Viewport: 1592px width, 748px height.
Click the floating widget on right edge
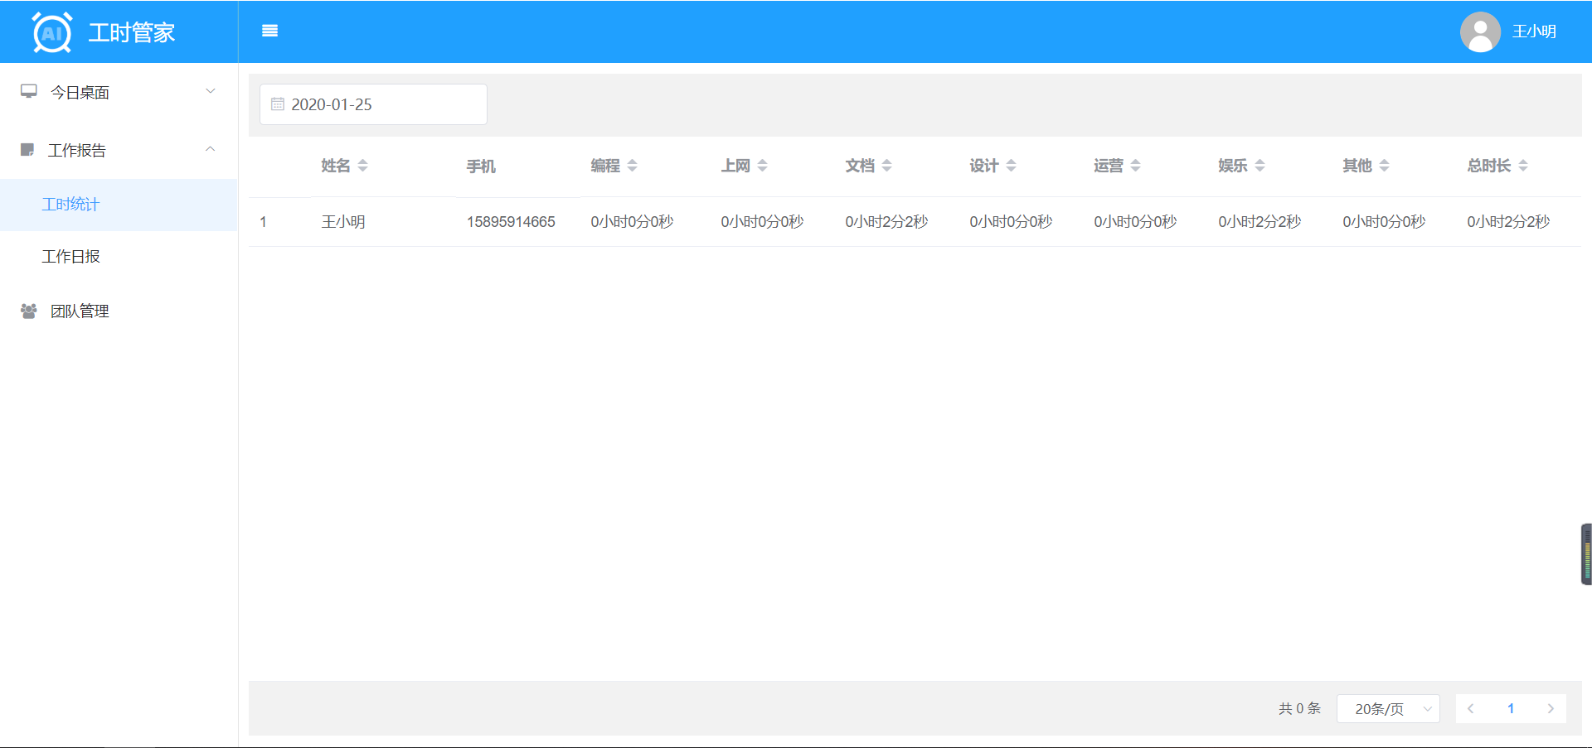click(1586, 554)
